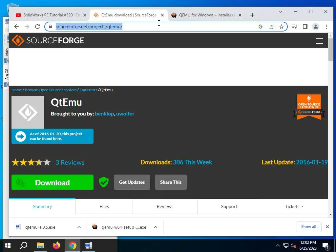Click the green shield checkmark icon
The image size is (336, 252).
[x=103, y=182]
